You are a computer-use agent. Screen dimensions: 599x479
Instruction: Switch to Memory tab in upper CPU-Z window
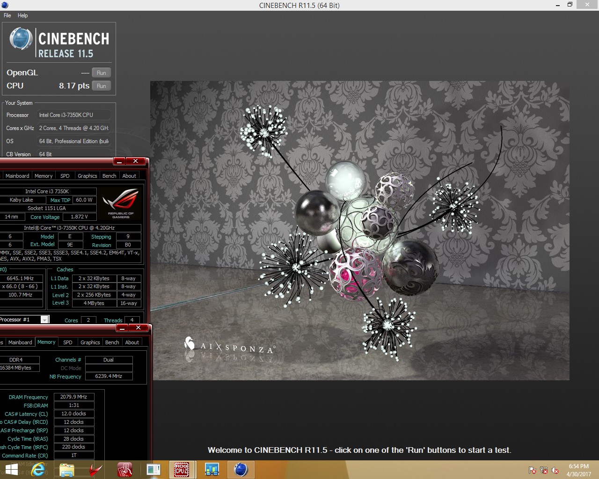(x=44, y=176)
